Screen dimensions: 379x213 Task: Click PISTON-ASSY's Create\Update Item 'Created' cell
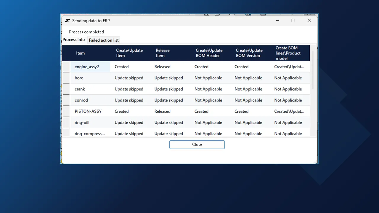coord(130,112)
